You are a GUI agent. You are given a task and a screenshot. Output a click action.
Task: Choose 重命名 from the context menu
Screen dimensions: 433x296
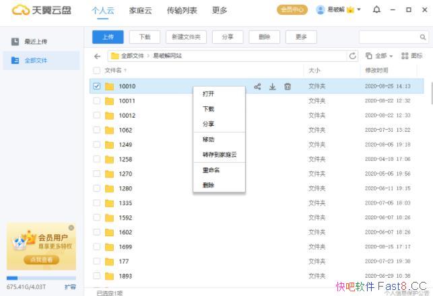211,170
